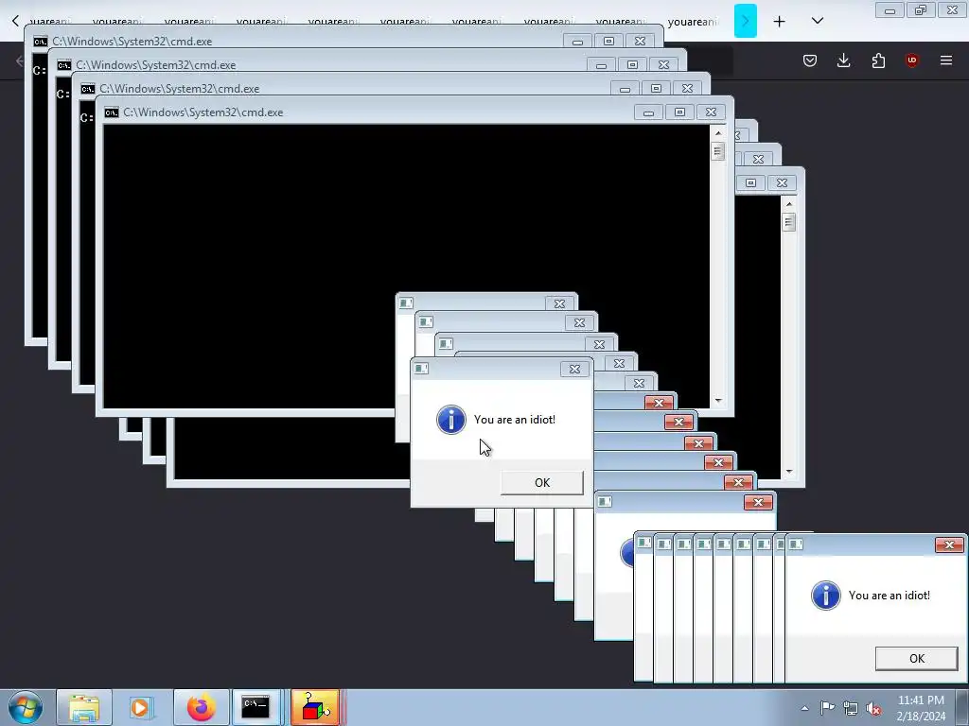Close the center idiot dialog with X
Viewport: 969px width, 726px height.
(x=574, y=370)
